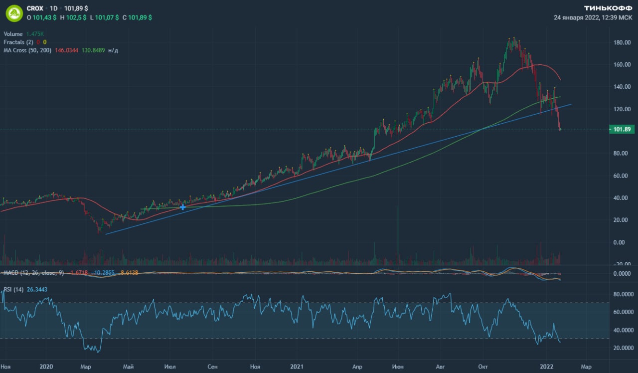The height and width of the screenshot is (373, 638).
Task: Click 2022 on the time axis
Action: pos(547,367)
